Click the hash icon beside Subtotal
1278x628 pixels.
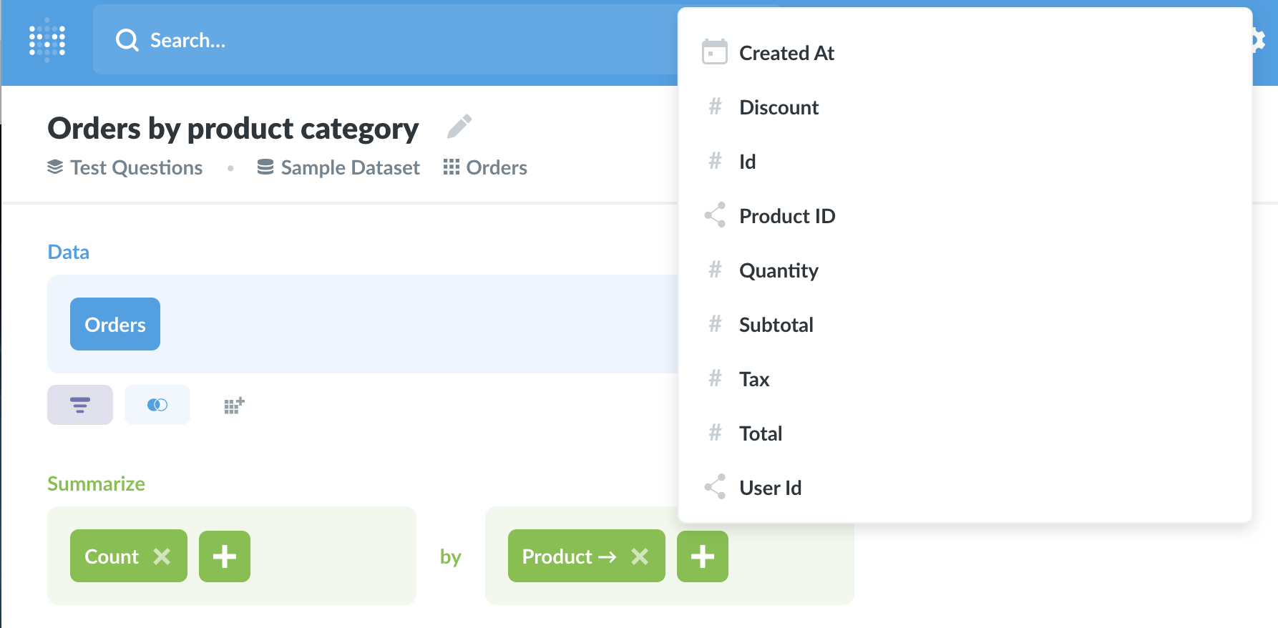(x=715, y=324)
